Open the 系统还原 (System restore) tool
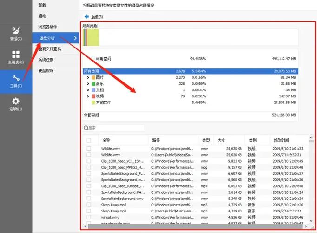Viewport: 317px width, 233px height. [46, 60]
